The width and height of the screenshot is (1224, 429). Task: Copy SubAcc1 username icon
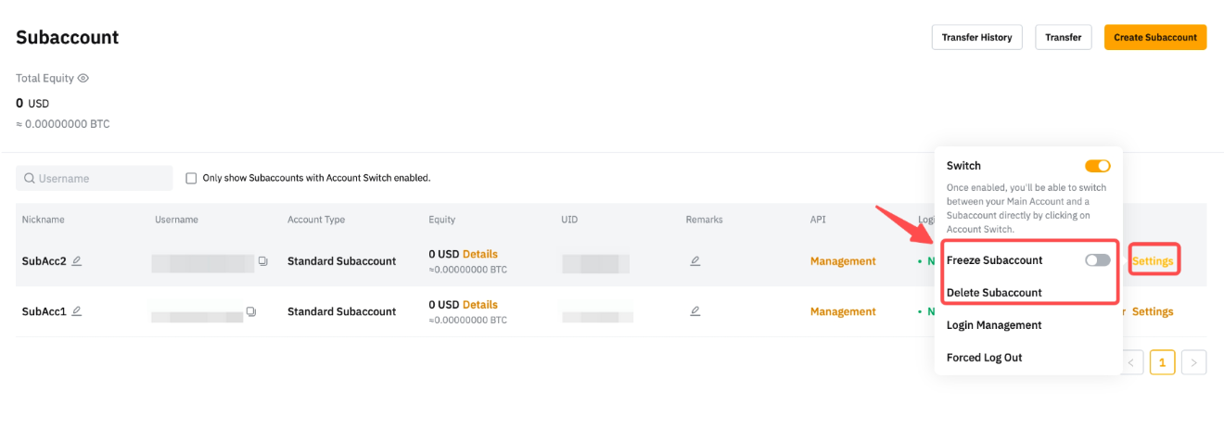click(251, 311)
